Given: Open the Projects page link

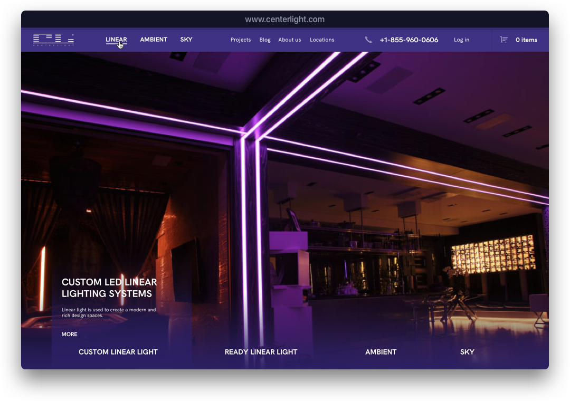Looking at the screenshot, I should pos(241,40).
